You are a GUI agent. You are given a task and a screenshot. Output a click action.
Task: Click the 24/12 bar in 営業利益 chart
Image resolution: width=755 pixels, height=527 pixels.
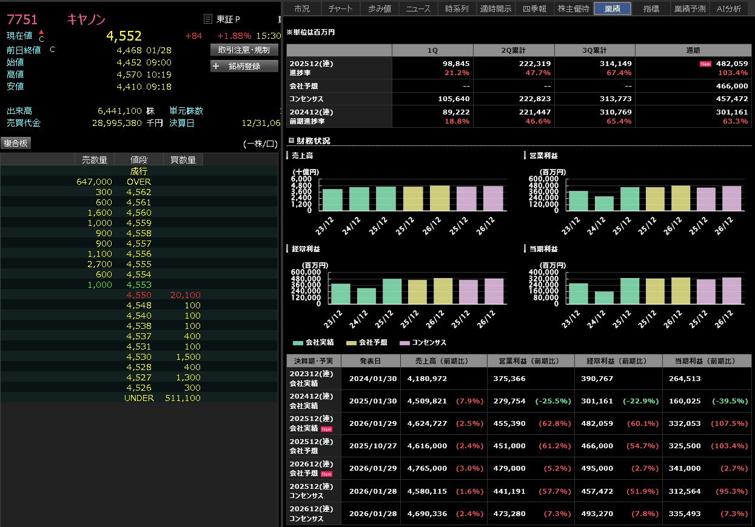(x=604, y=204)
